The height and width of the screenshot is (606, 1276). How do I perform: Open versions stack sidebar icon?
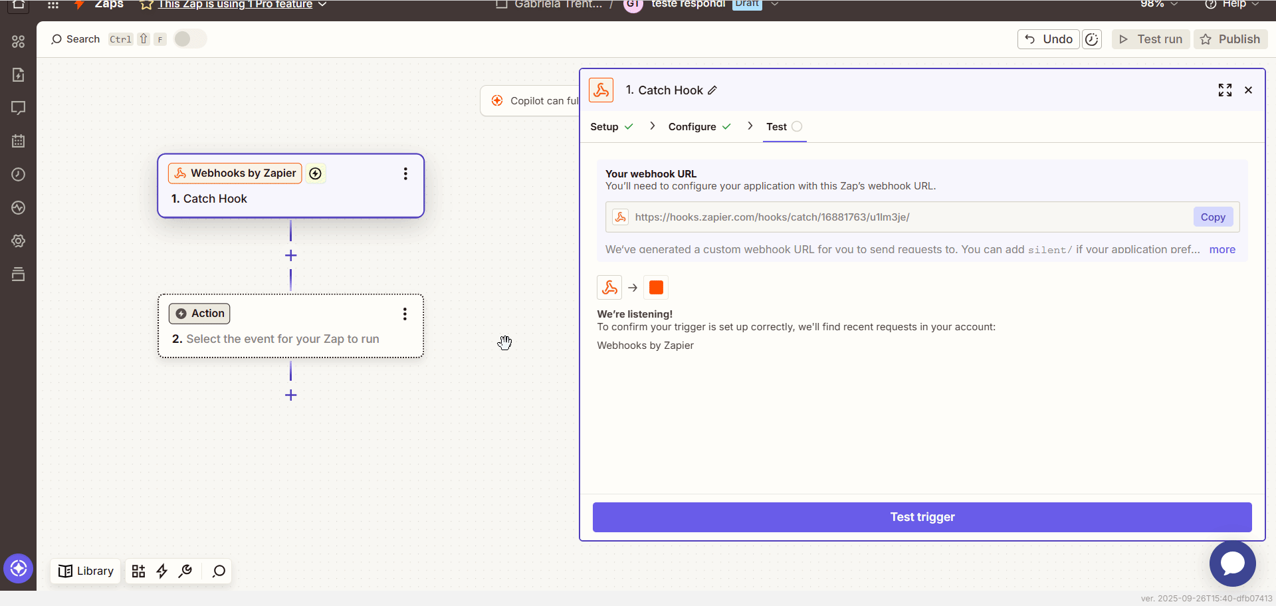[x=18, y=274]
